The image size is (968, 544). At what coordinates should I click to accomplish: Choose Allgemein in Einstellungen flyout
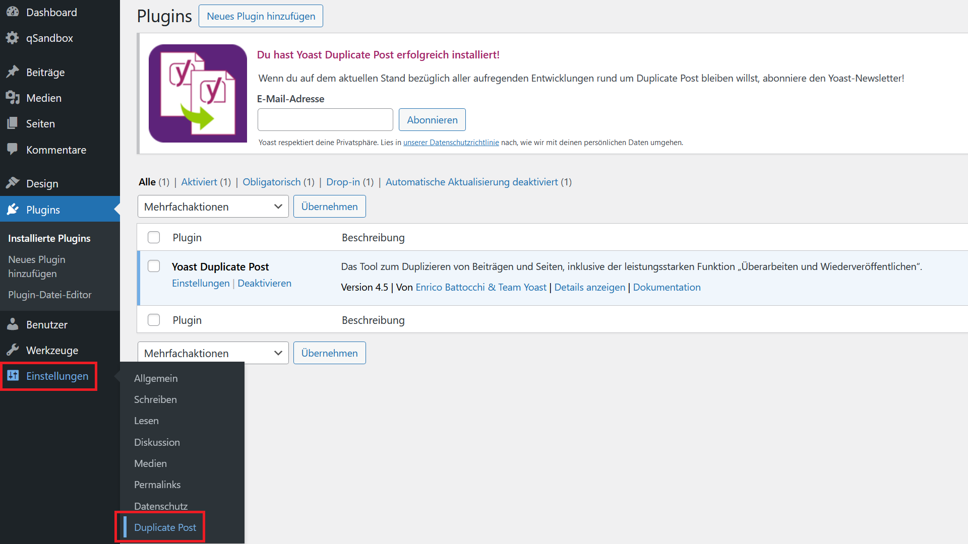tap(156, 378)
